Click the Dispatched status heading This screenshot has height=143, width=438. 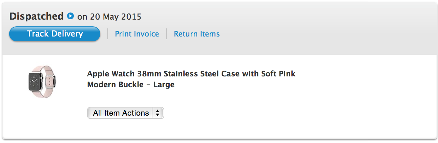click(36, 16)
